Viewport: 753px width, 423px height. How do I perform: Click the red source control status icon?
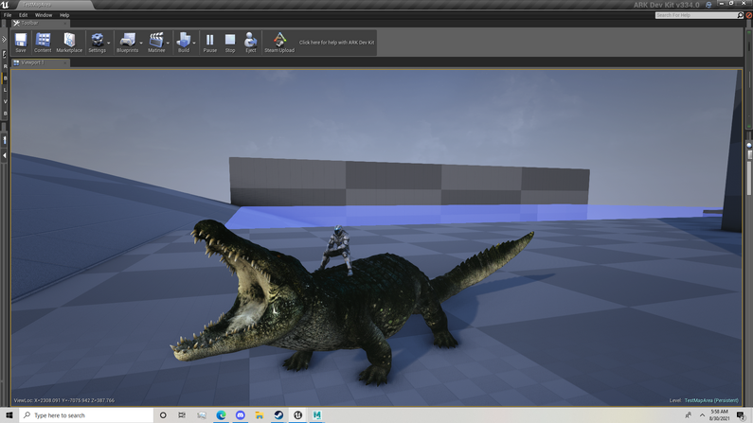tap(748, 15)
